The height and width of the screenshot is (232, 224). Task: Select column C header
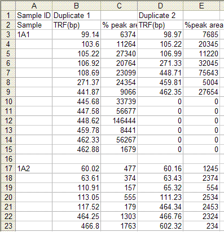119,6
